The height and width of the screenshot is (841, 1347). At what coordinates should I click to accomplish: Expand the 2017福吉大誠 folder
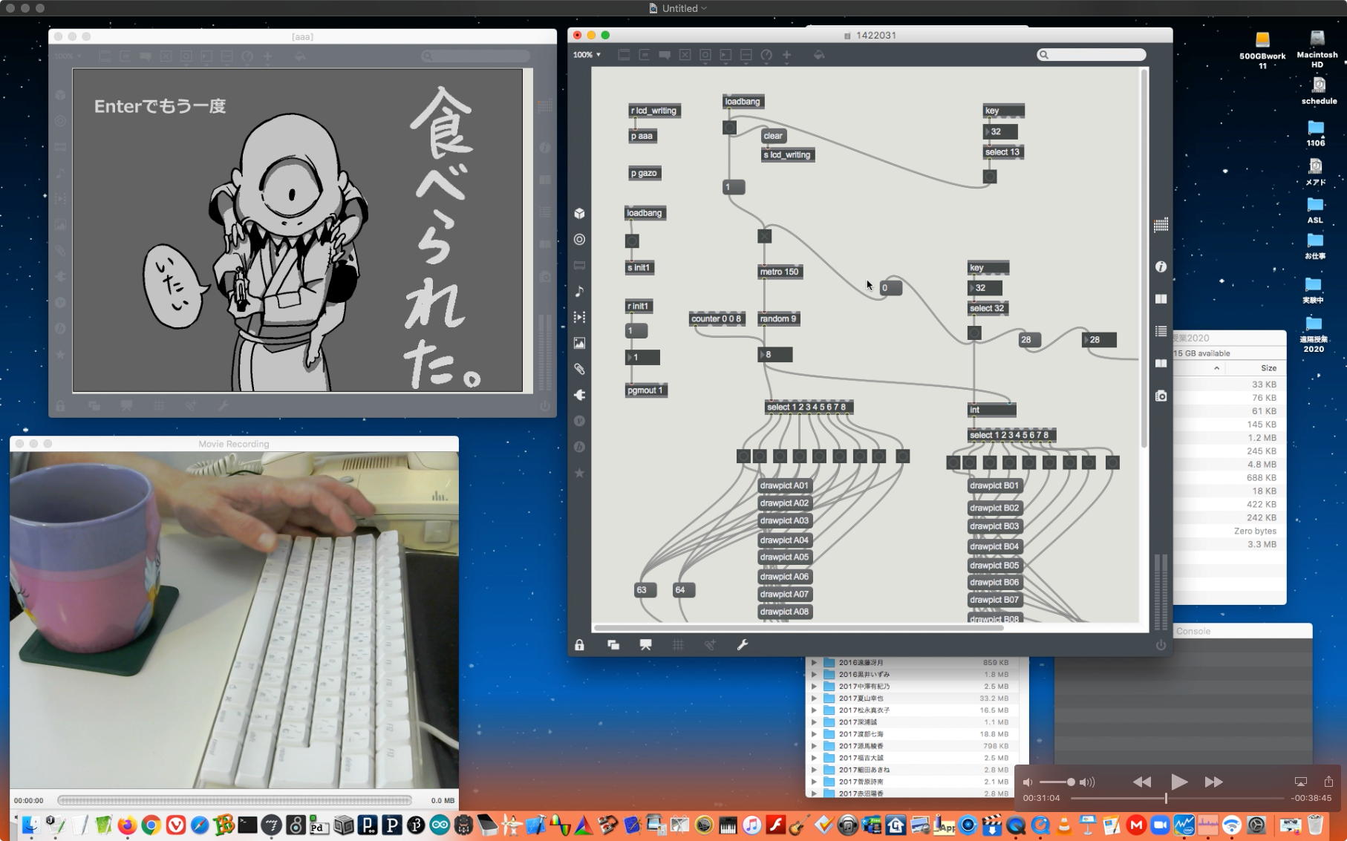[814, 758]
